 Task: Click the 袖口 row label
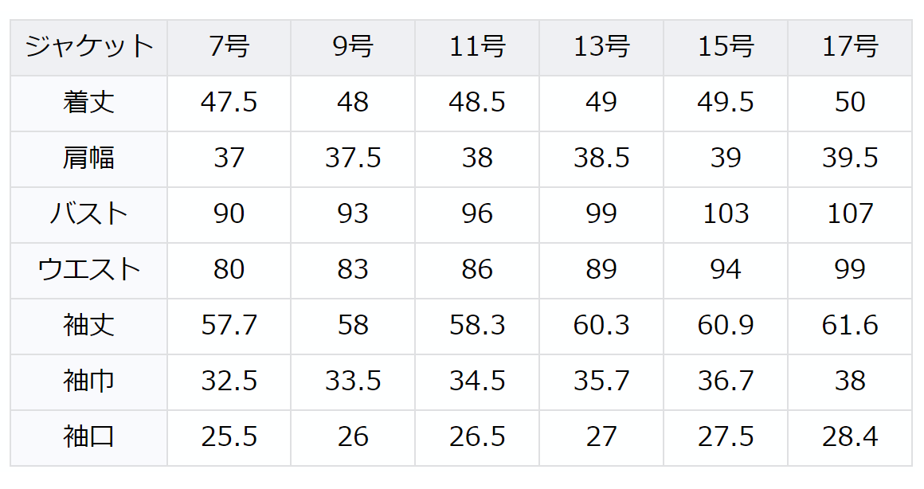tap(88, 437)
